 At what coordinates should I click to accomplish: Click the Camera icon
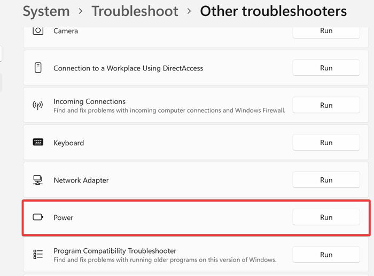[x=38, y=31]
